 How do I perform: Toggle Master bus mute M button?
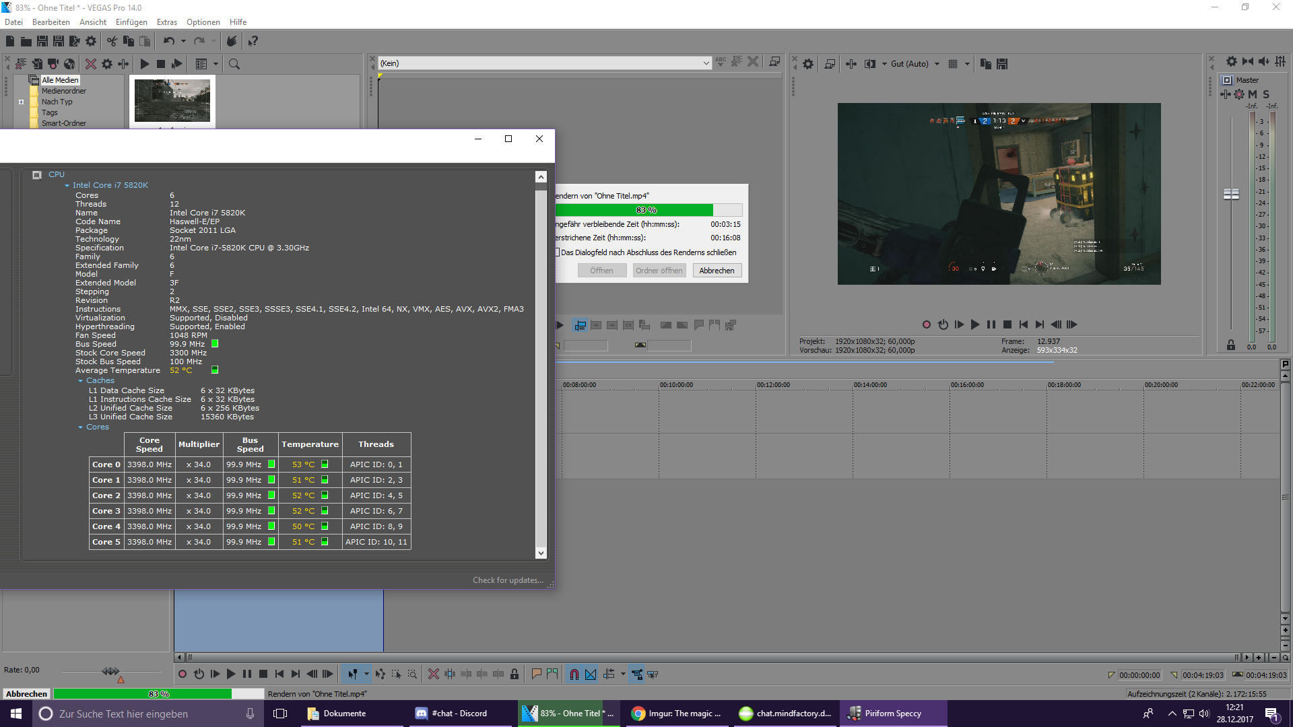(x=1253, y=94)
